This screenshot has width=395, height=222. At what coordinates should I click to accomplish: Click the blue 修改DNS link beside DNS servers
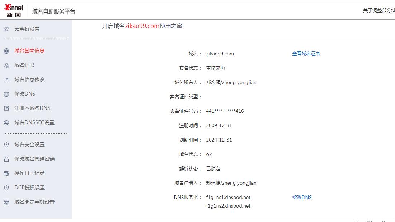[302, 197]
